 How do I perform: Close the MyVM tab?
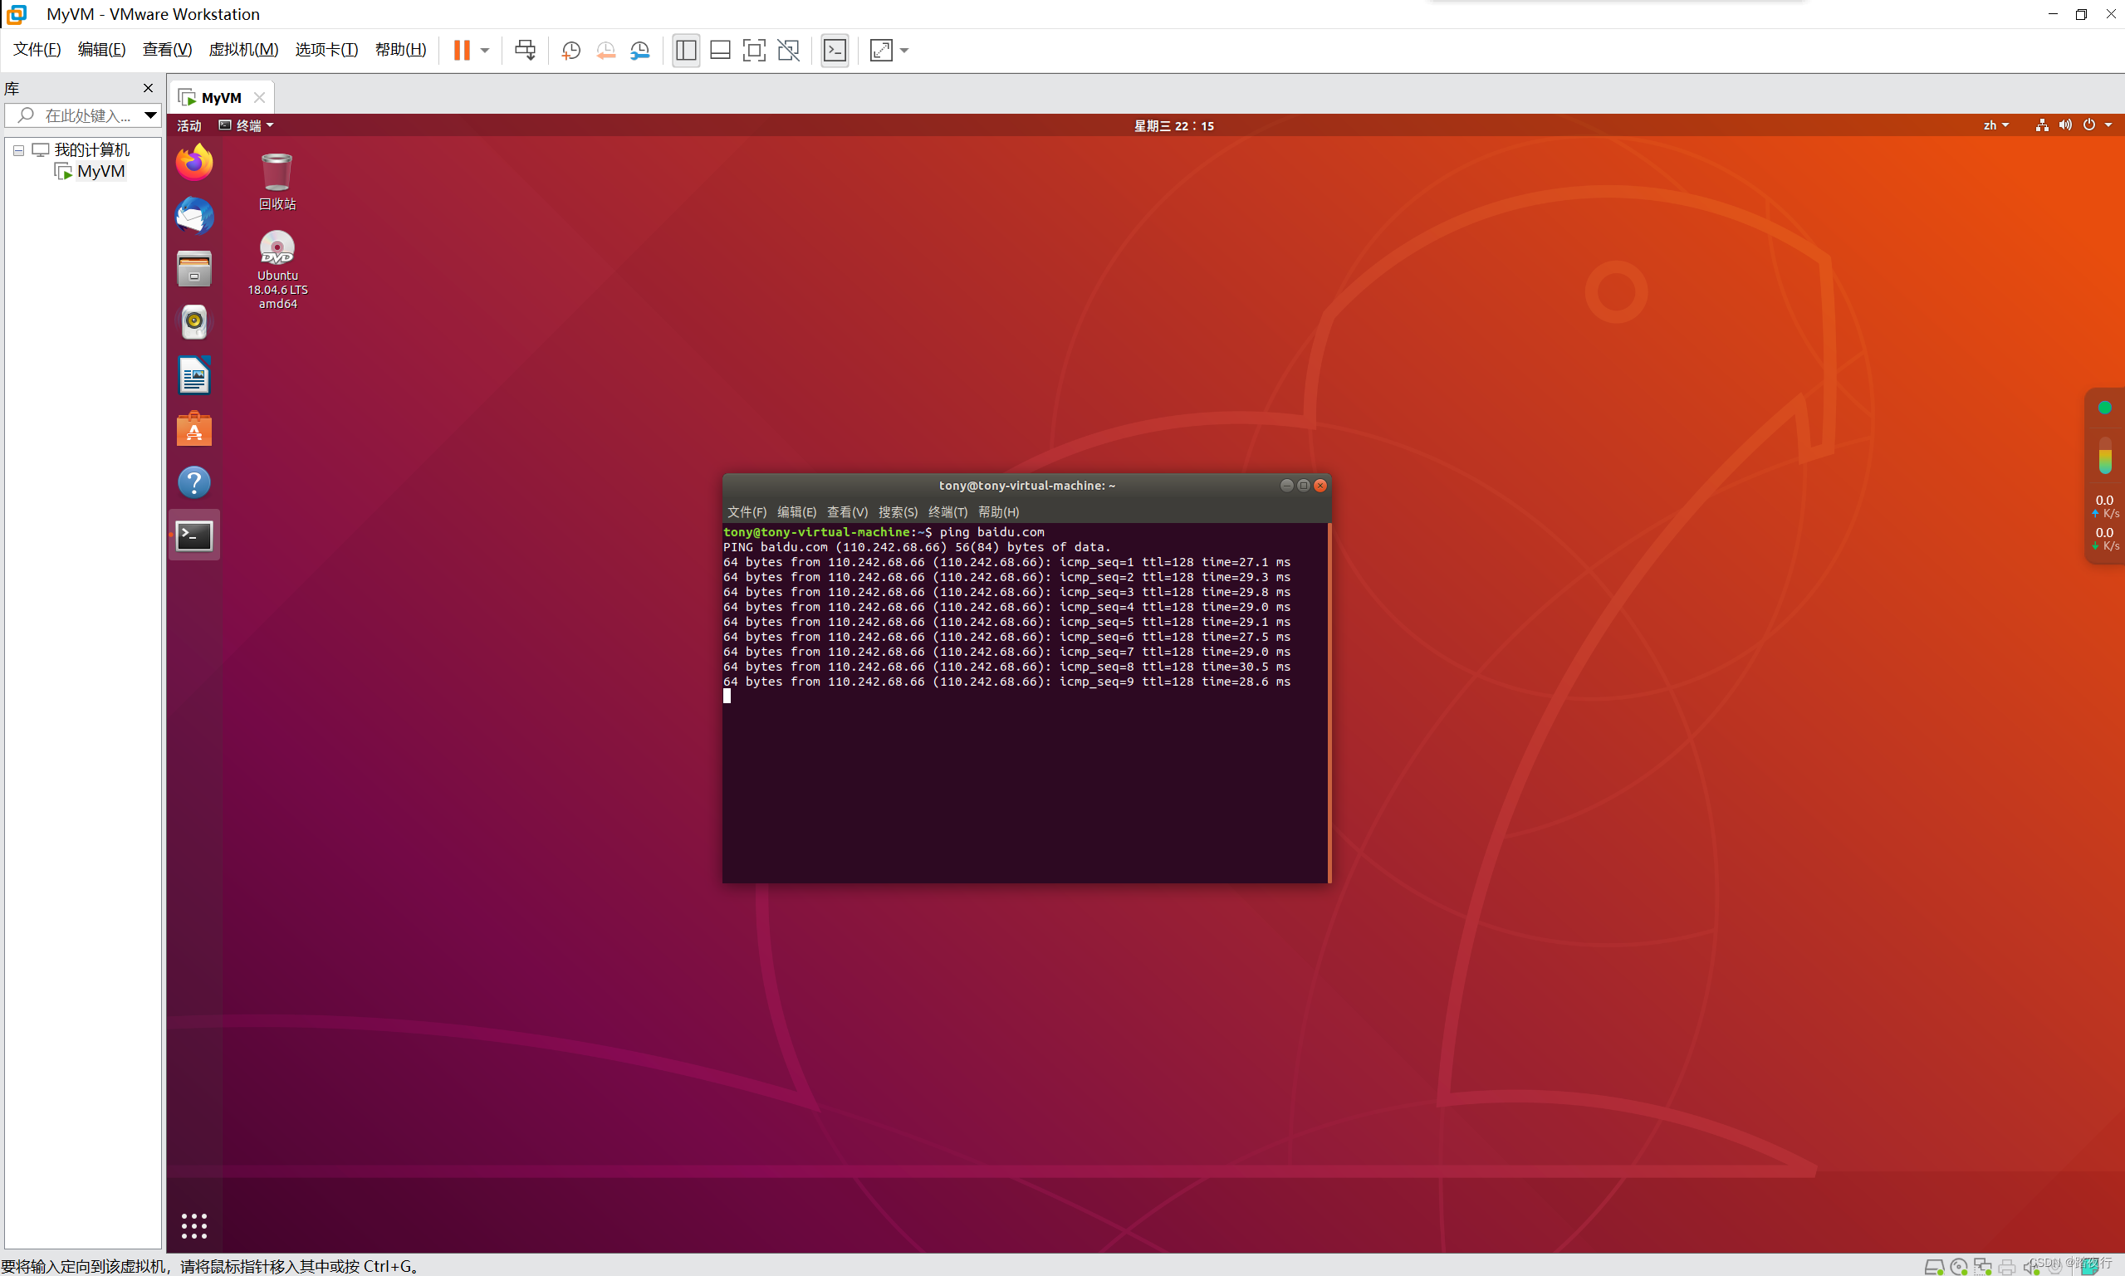[x=259, y=97]
